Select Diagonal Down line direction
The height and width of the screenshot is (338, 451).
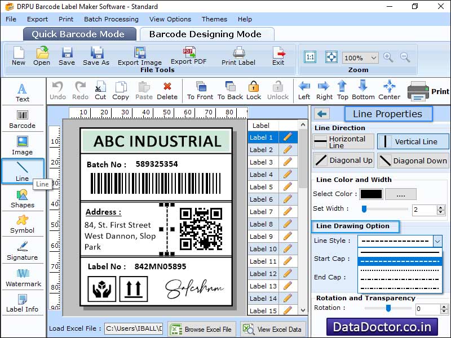pos(413,161)
